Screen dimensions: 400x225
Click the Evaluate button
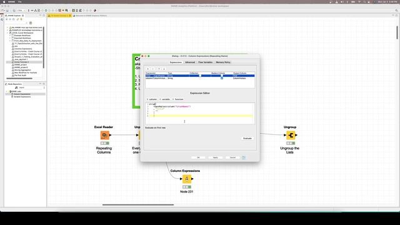point(247,138)
